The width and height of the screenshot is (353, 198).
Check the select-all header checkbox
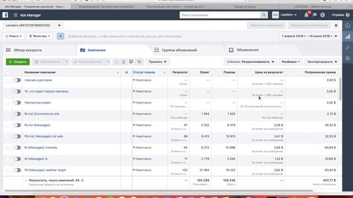[7, 73]
